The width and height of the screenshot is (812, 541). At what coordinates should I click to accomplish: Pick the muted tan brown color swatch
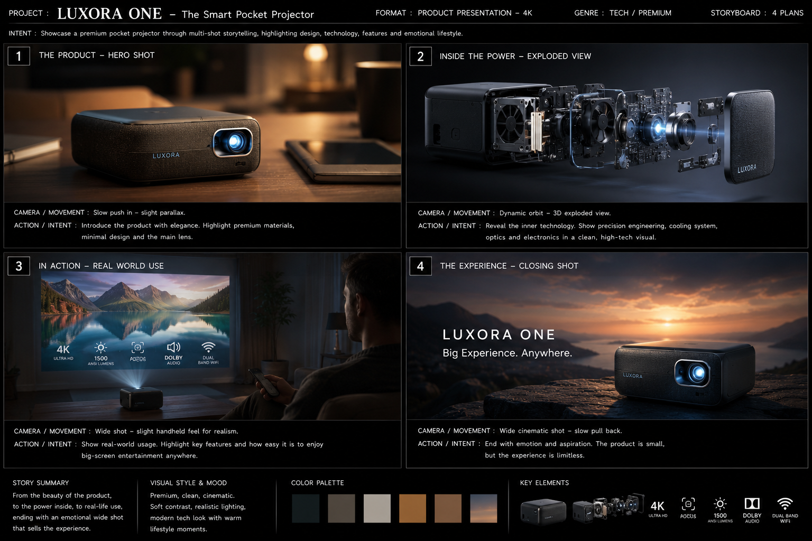point(448,508)
